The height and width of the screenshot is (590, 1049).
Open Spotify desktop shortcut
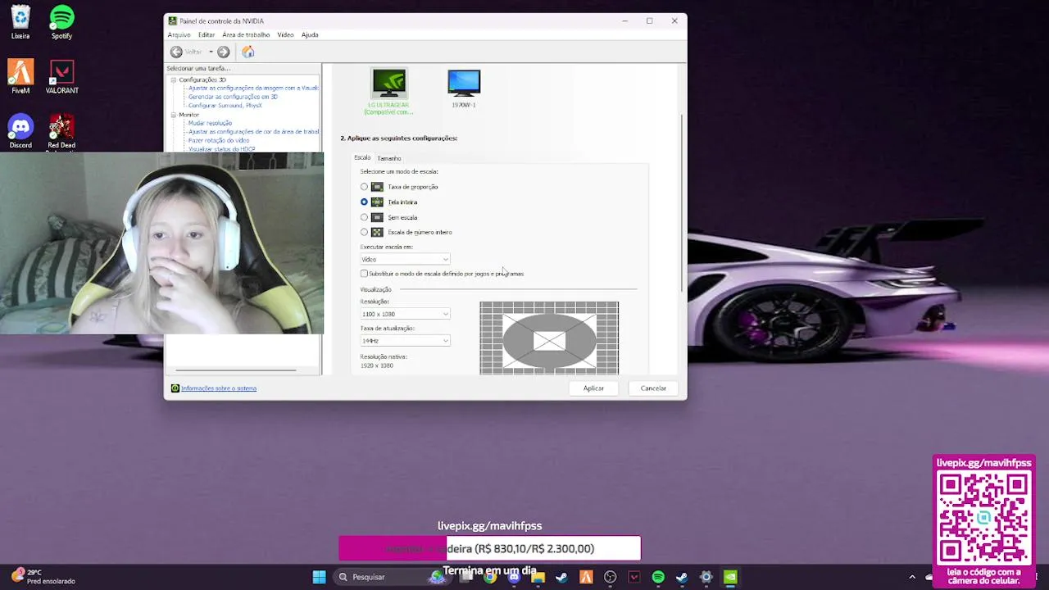click(61, 23)
